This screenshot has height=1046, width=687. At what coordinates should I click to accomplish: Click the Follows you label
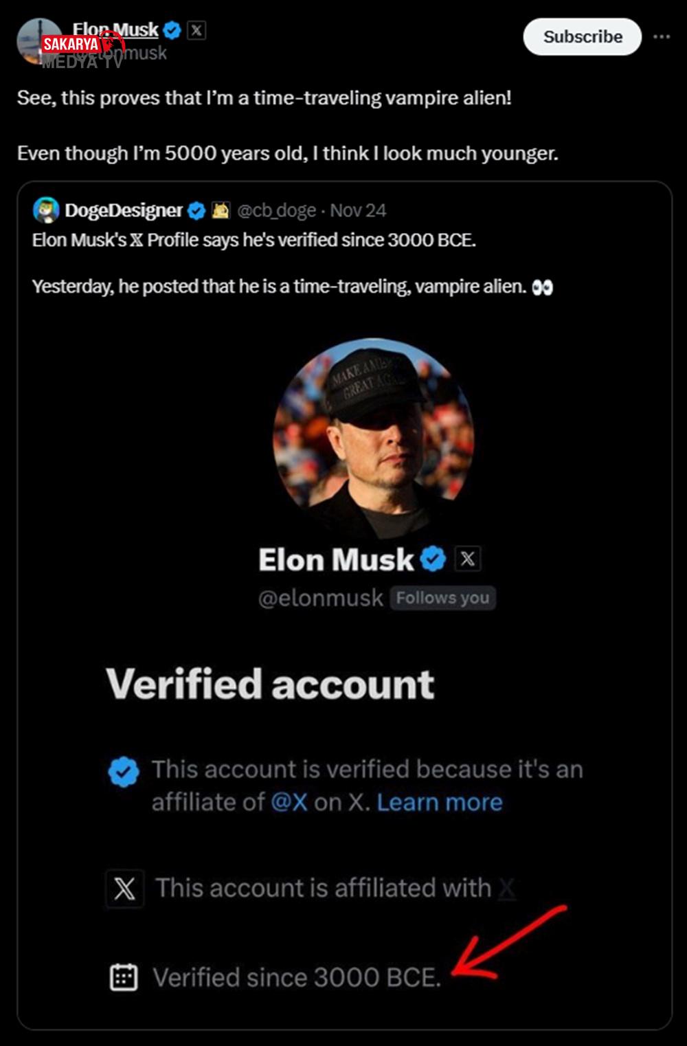click(x=442, y=598)
